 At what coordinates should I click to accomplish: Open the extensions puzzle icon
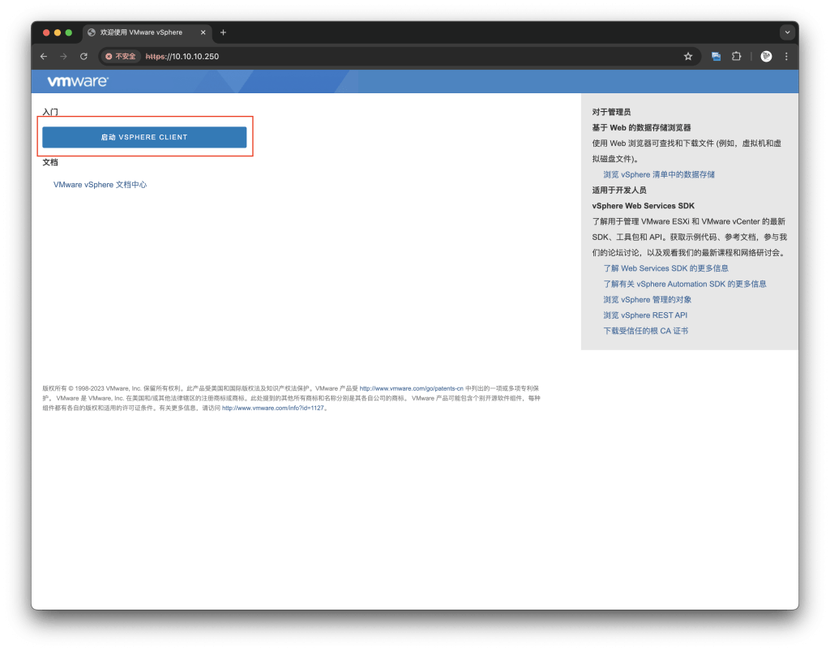[x=736, y=56]
